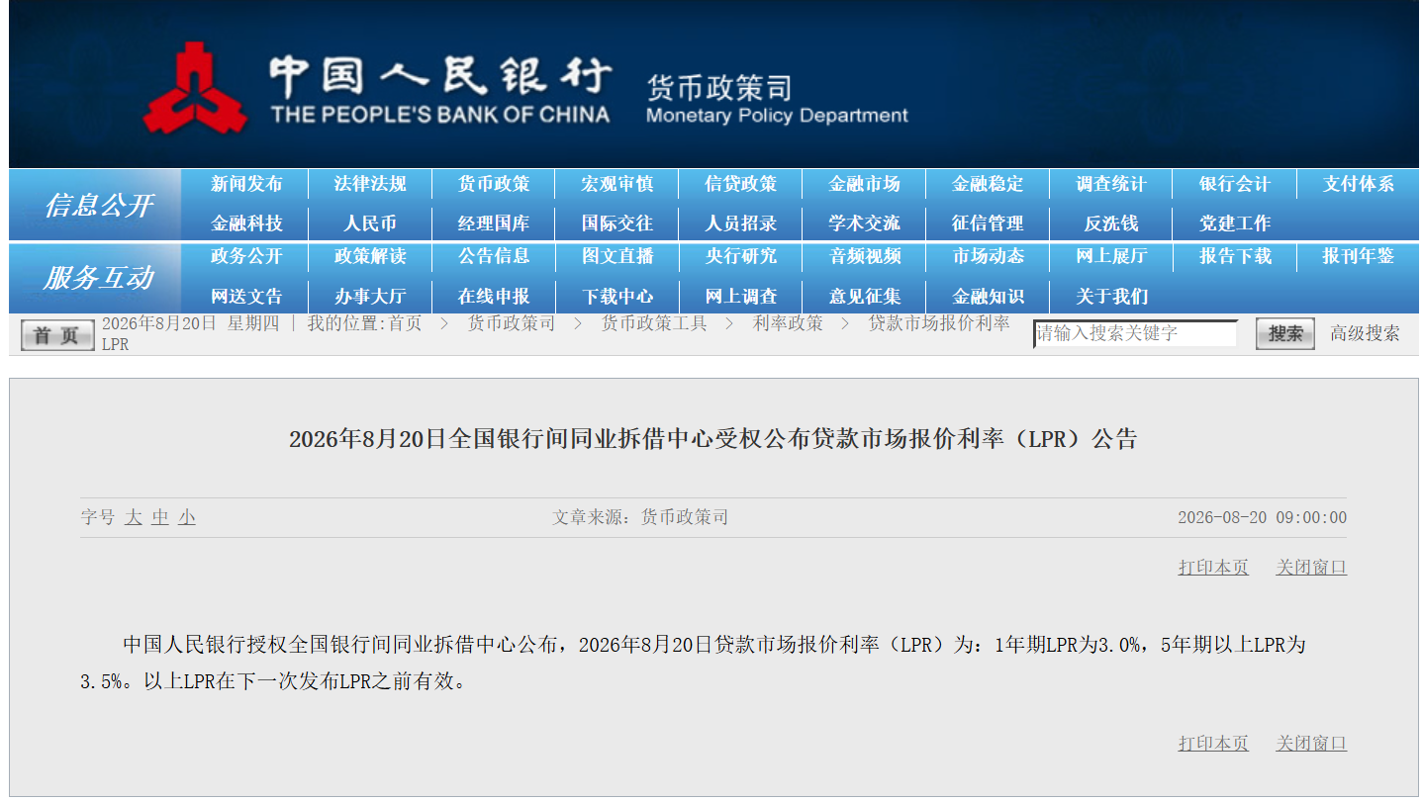This screenshot has height=801, width=1422.
Task: Click the upper 打印本页 link
Action: pos(1213,568)
